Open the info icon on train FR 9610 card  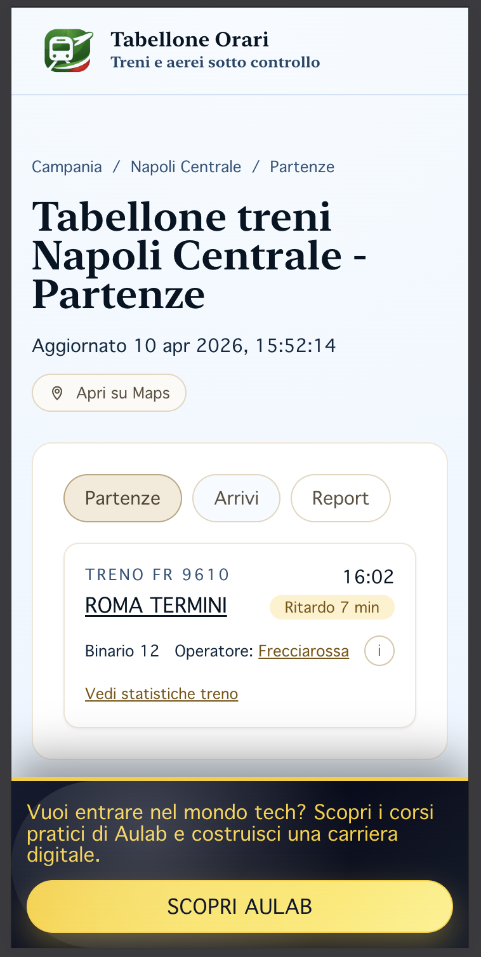point(379,651)
